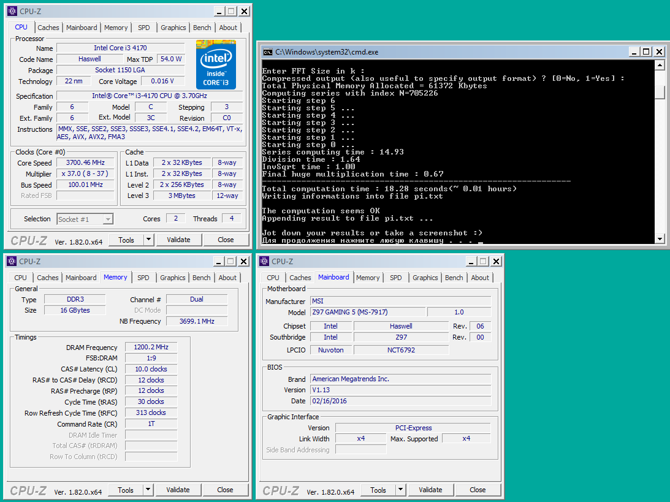Click cmd window scrollbar thumb
This screenshot has width=670, height=502.
[x=660, y=93]
